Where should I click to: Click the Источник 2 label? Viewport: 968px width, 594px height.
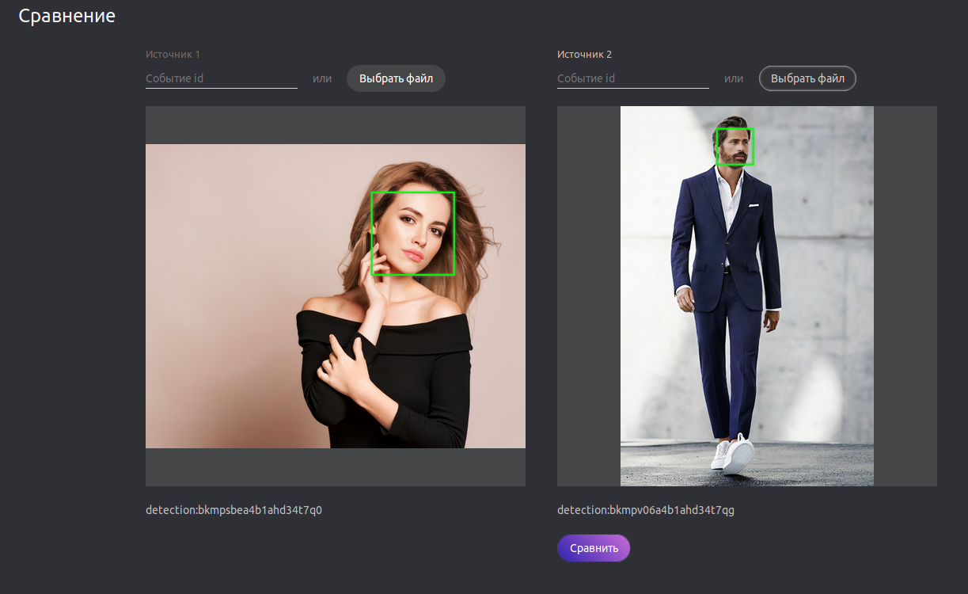pos(585,55)
